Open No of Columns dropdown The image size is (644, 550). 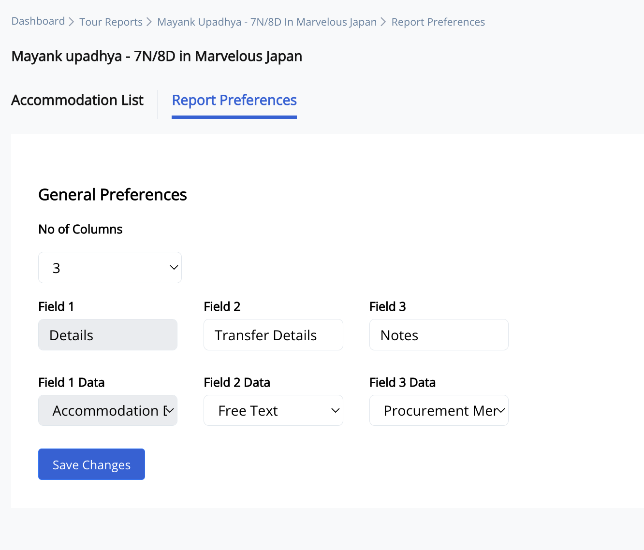pos(110,267)
